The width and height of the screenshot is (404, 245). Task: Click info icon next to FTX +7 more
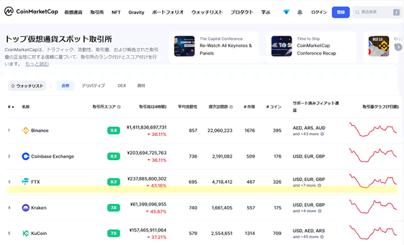coord(319,185)
